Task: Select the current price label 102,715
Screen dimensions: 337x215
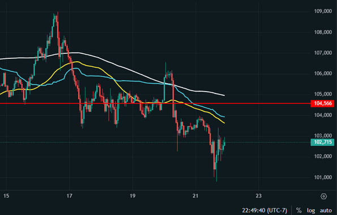Action: [x=322, y=142]
